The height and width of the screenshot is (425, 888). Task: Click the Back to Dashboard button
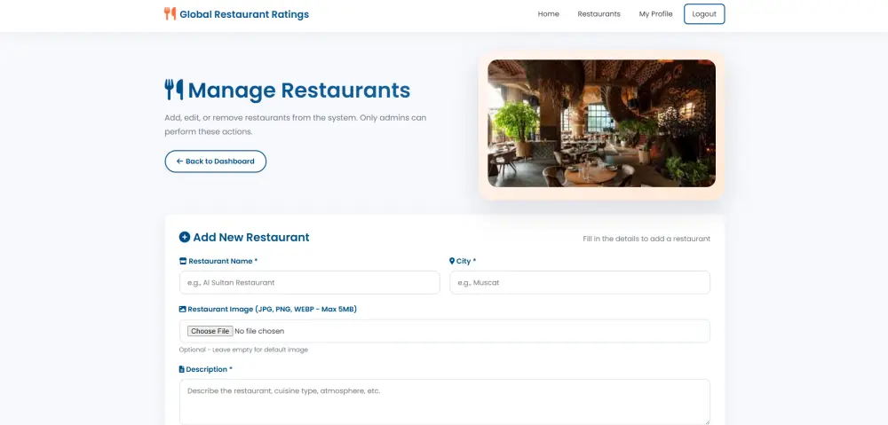(215, 161)
